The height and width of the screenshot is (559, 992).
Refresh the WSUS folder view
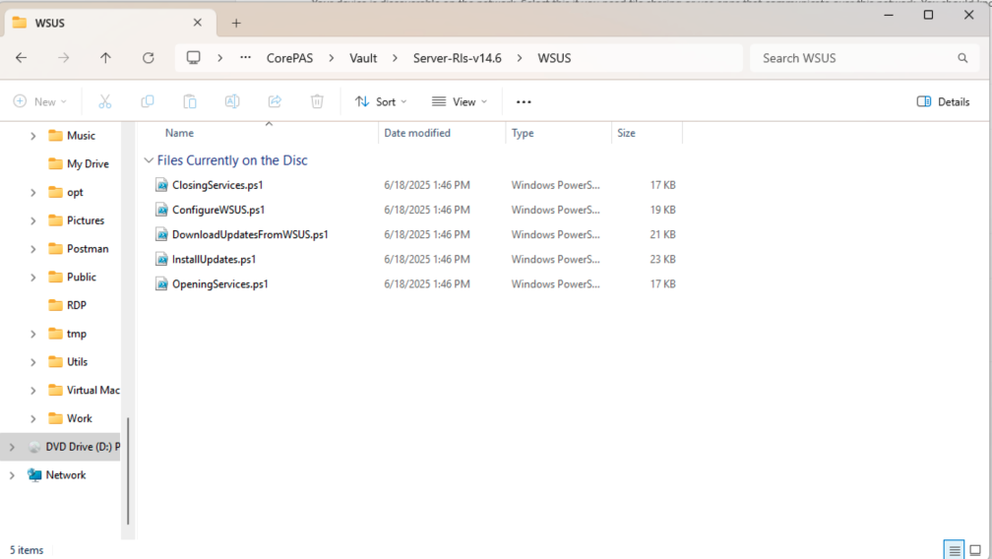[x=148, y=58]
